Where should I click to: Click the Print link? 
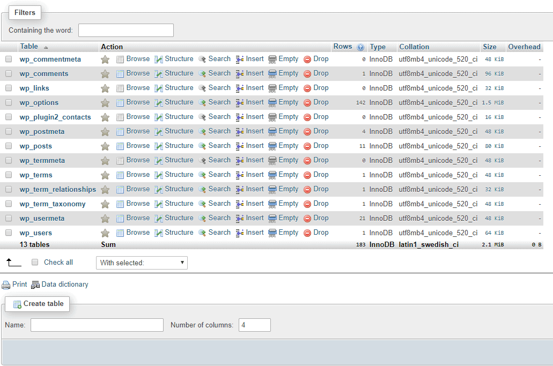coord(19,284)
